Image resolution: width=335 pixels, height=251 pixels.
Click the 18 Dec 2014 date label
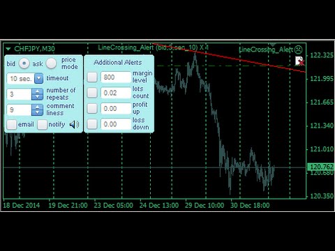(22, 206)
